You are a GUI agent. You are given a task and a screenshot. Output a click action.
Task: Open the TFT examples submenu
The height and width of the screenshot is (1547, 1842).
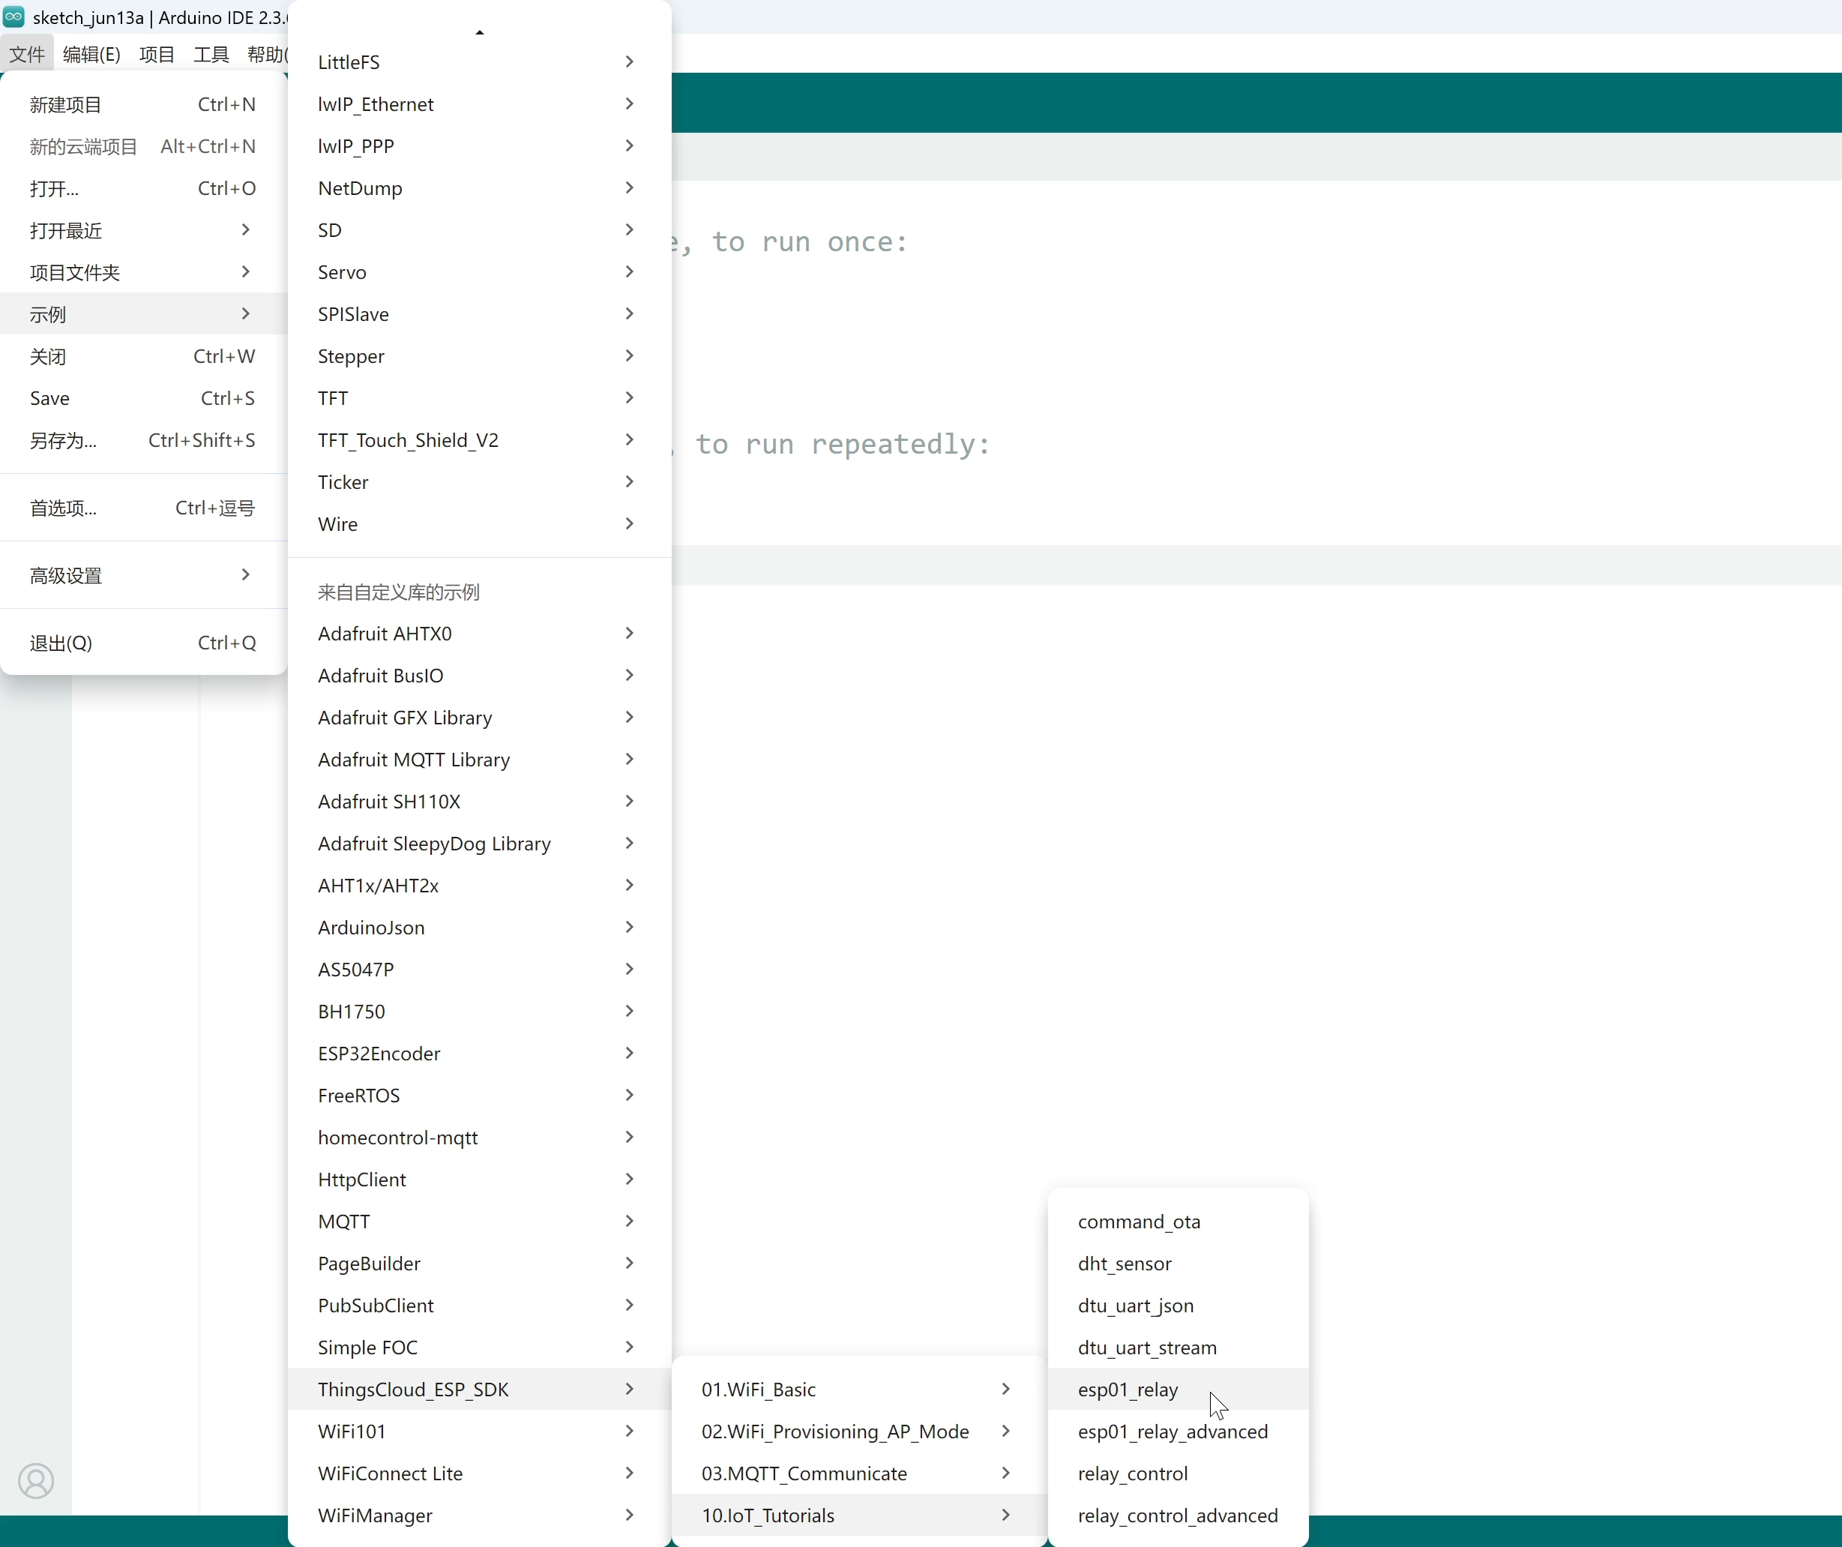(480, 398)
